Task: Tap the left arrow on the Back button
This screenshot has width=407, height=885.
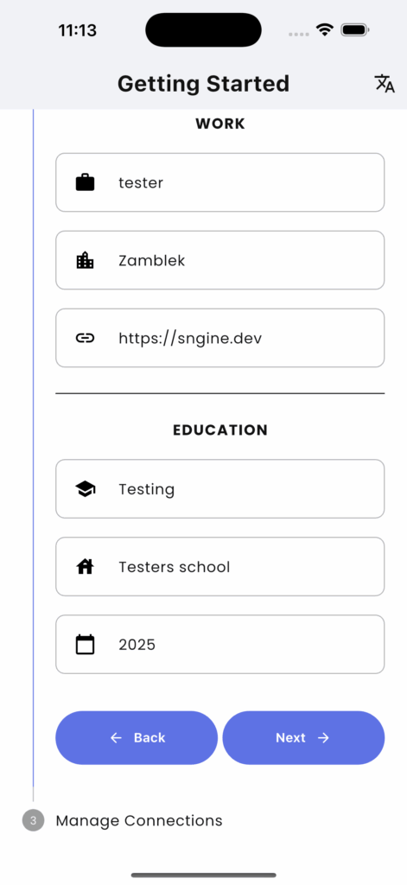Action: click(116, 738)
